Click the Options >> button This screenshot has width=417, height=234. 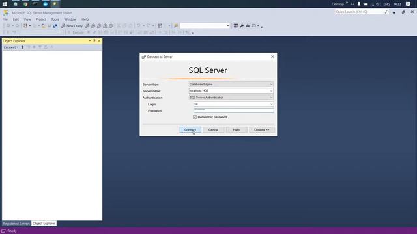click(x=262, y=130)
